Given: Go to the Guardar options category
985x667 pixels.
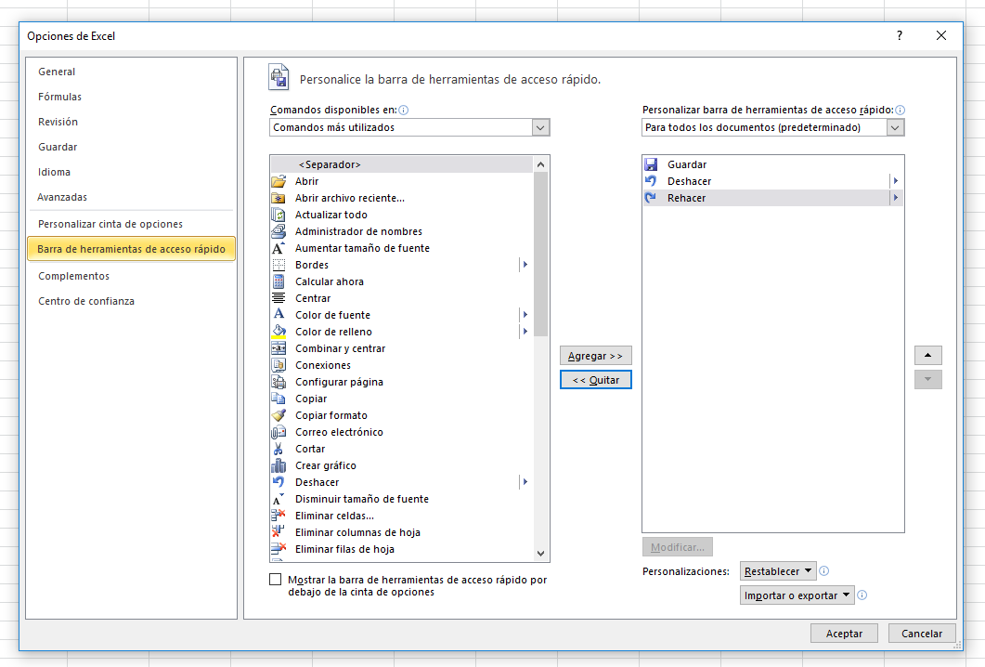Looking at the screenshot, I should coord(58,147).
